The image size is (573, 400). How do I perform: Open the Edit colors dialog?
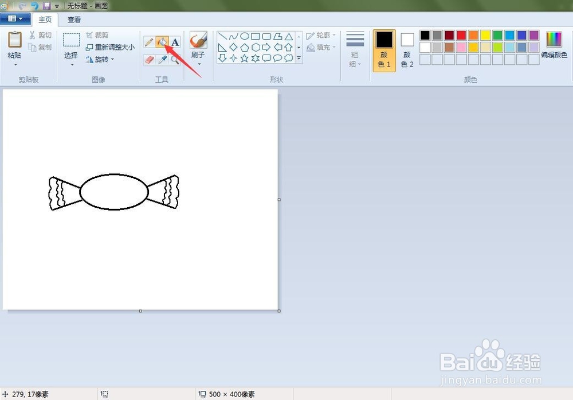coord(554,45)
